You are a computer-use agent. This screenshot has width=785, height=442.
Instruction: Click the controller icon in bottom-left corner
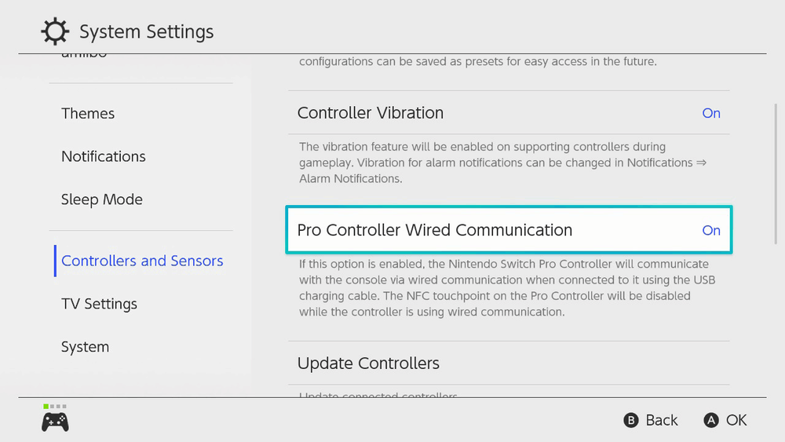pos(55,422)
